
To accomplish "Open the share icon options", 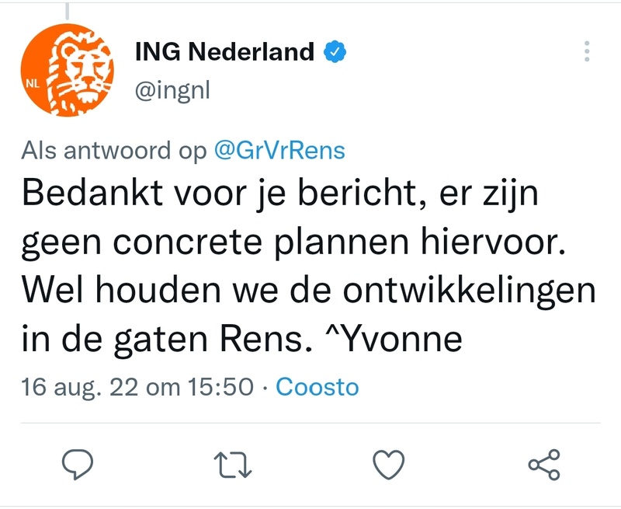I will [543, 465].
